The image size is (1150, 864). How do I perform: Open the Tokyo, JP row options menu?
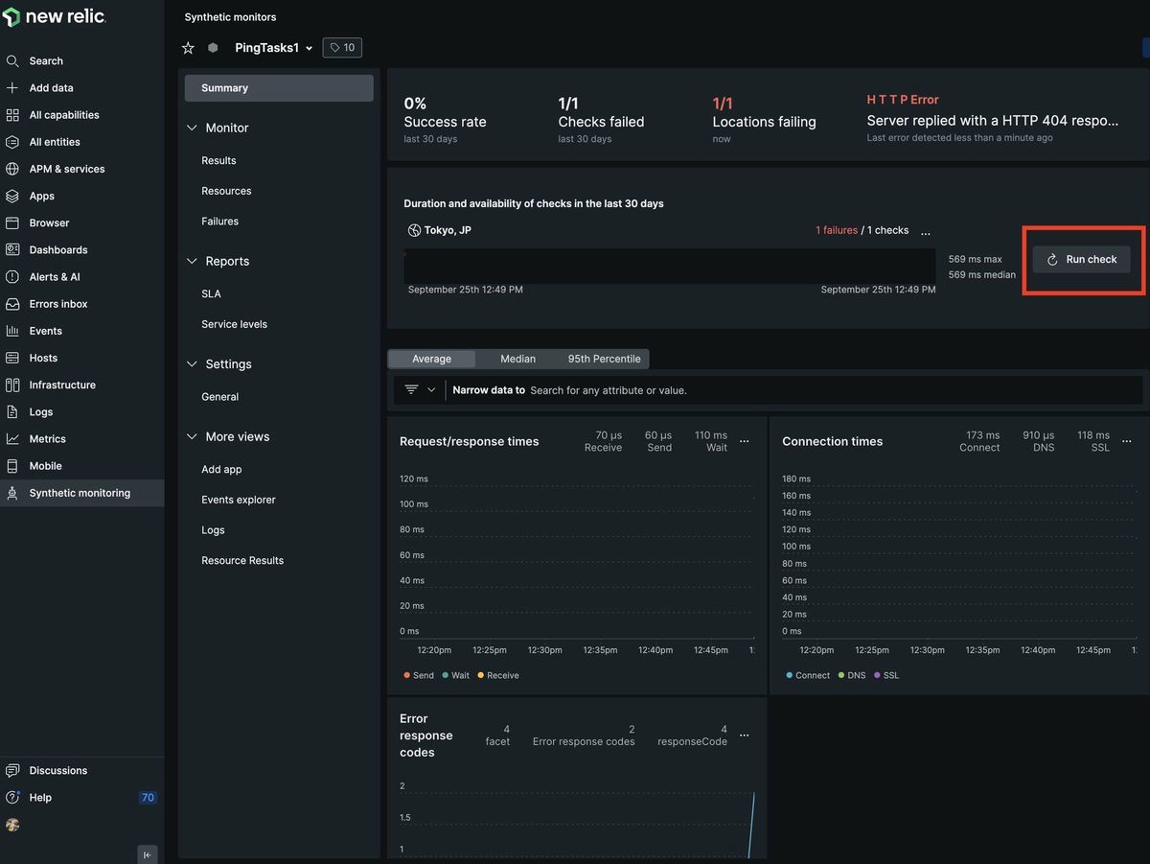(925, 233)
